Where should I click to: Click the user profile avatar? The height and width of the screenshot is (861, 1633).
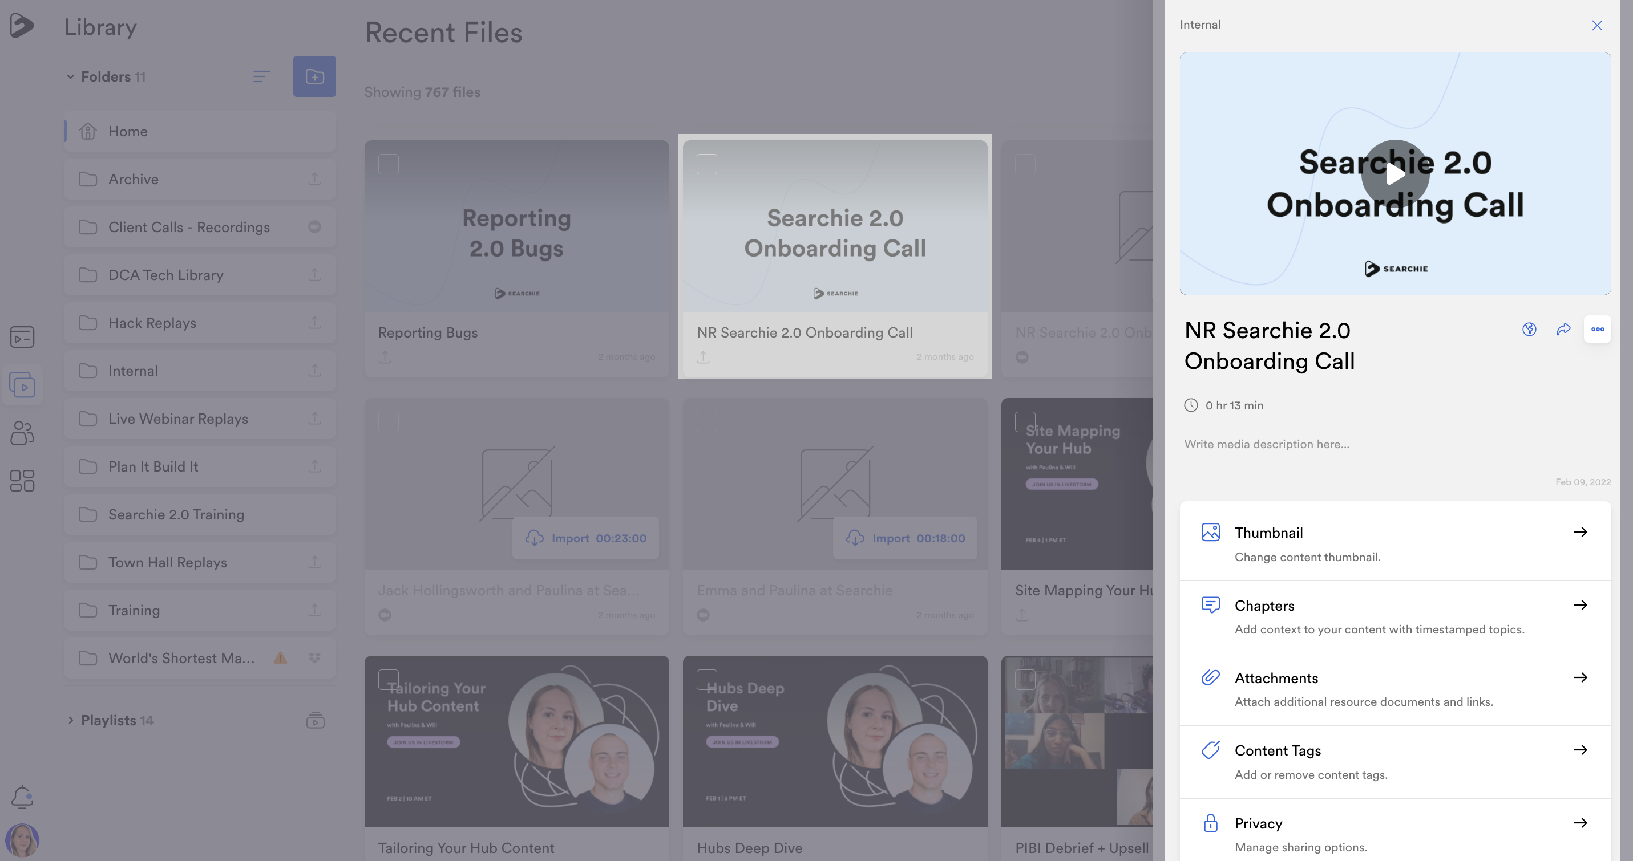(x=22, y=840)
